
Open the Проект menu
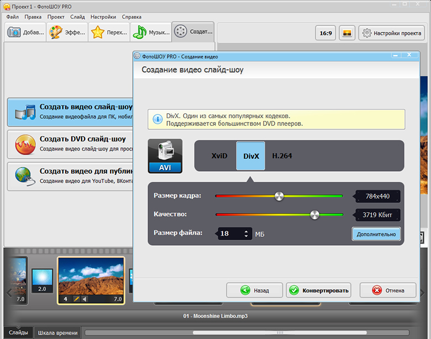(56, 17)
